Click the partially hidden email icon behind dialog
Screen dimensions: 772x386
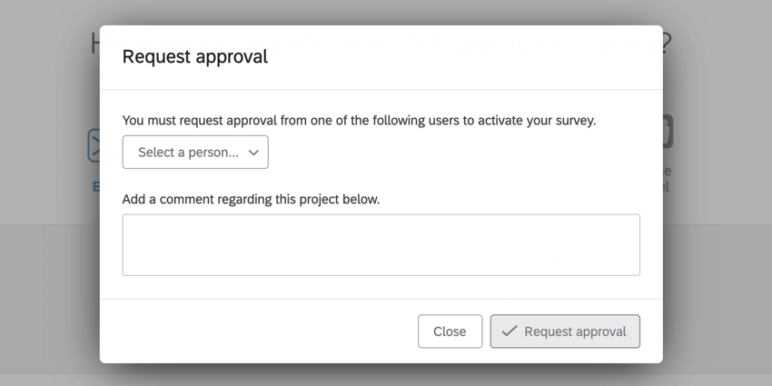[94, 145]
